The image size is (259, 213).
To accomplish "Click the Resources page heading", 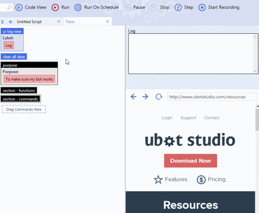I will (190, 205).
